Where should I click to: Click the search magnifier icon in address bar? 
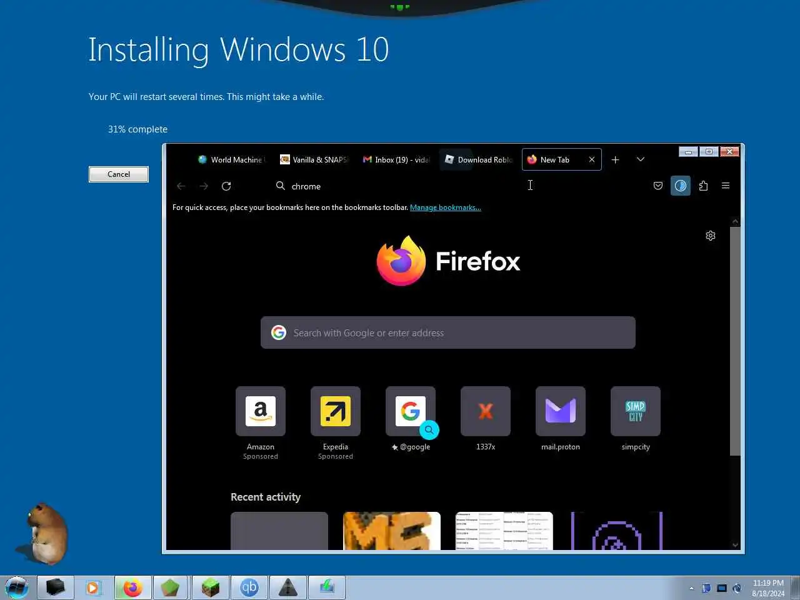pos(281,186)
